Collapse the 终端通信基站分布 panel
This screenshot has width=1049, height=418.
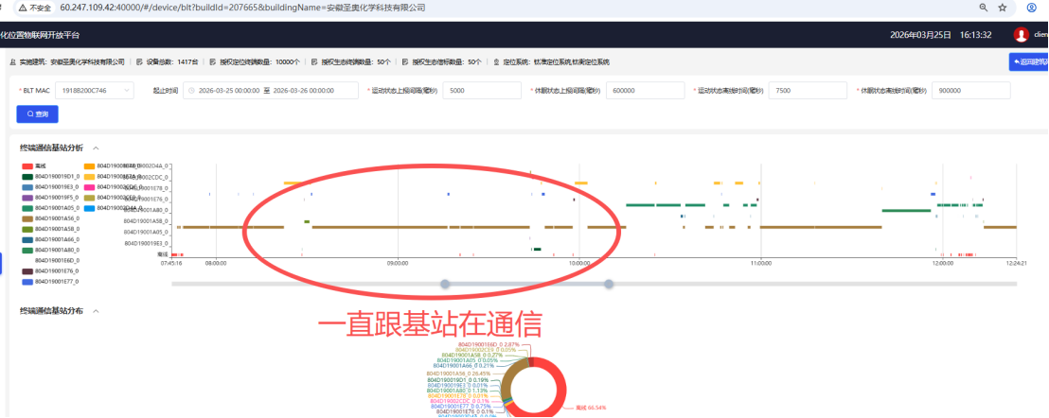click(96, 311)
